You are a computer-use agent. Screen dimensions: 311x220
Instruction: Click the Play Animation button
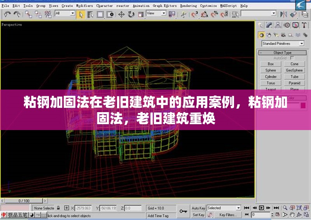(x=261, y=208)
